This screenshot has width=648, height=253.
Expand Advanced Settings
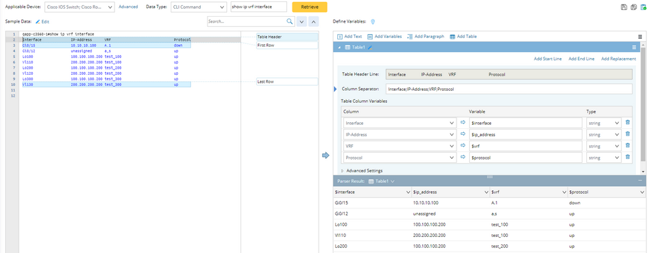click(x=362, y=171)
